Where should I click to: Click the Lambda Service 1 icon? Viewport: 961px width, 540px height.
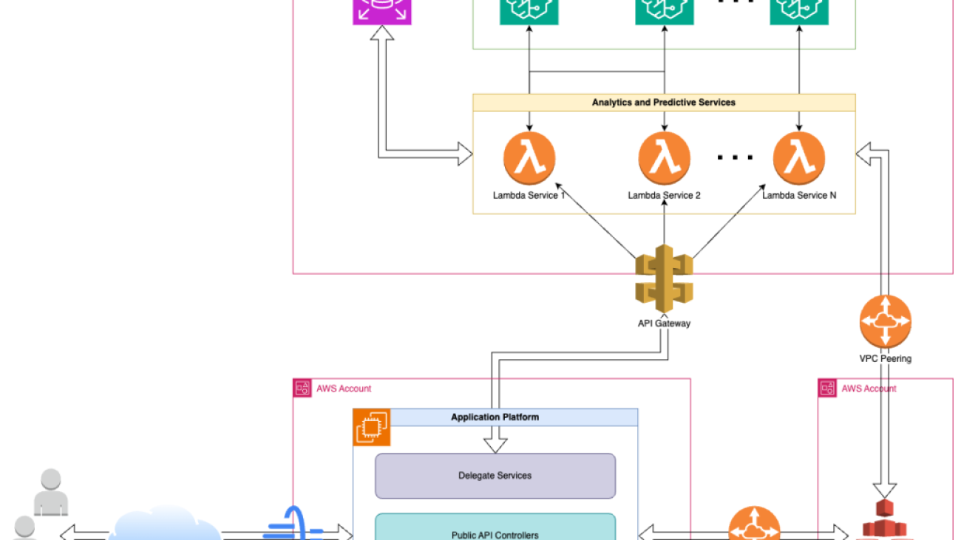coord(529,157)
